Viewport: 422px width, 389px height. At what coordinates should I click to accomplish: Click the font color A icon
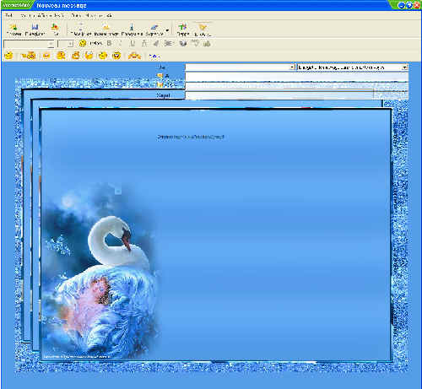point(144,43)
